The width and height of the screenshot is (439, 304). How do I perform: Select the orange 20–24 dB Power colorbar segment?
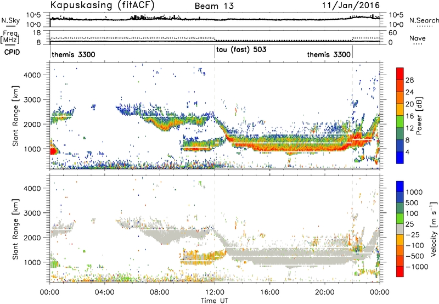[x=400, y=98]
